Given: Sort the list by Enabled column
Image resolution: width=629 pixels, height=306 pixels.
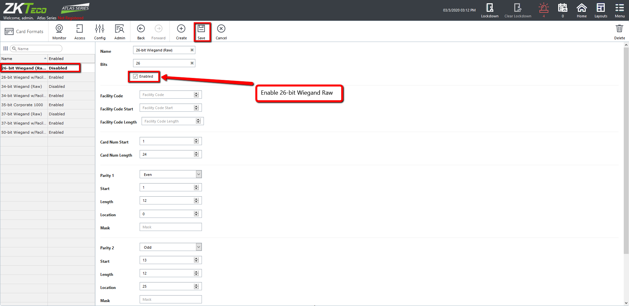Looking at the screenshot, I should tap(71, 59).
